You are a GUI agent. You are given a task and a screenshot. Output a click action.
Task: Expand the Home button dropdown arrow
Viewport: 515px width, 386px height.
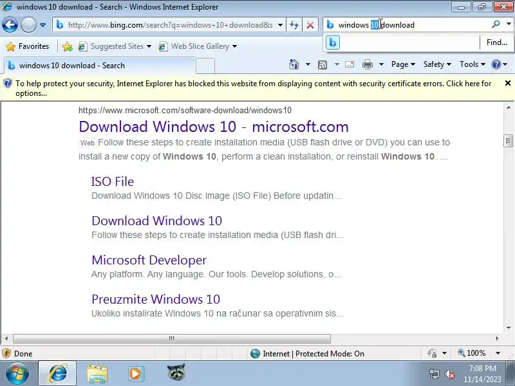point(308,64)
